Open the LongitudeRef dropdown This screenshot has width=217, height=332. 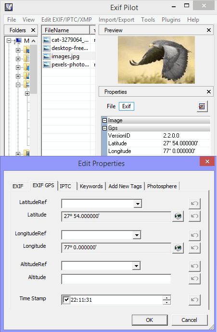(x=137, y=235)
